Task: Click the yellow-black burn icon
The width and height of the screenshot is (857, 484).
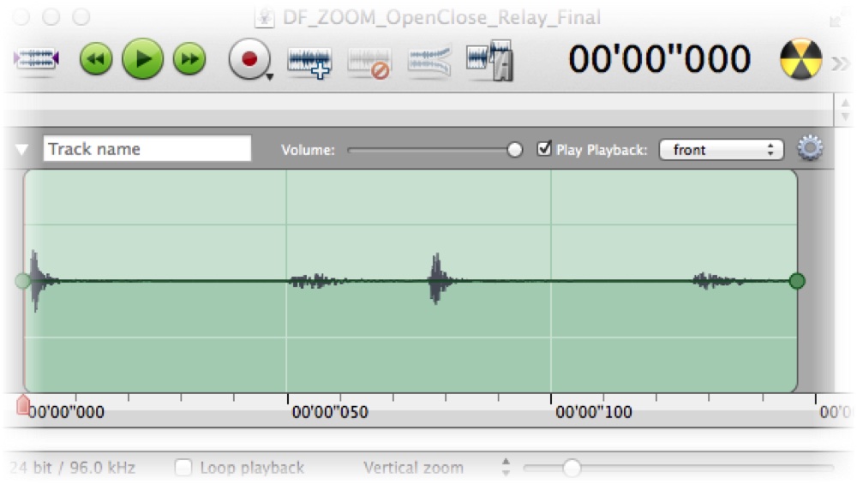Action: (x=800, y=59)
